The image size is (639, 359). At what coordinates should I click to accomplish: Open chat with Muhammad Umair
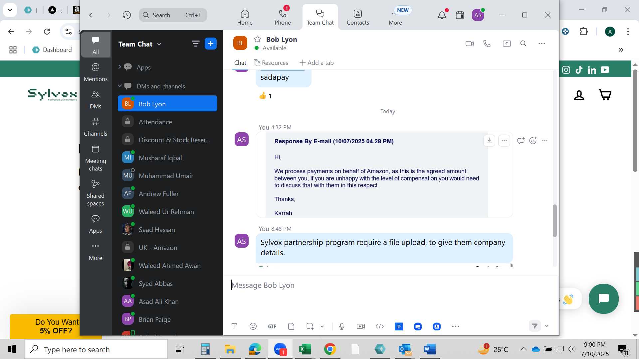point(167,176)
